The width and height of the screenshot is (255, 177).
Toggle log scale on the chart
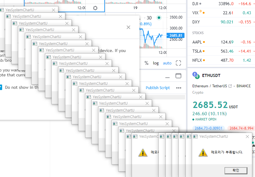tap(156, 63)
